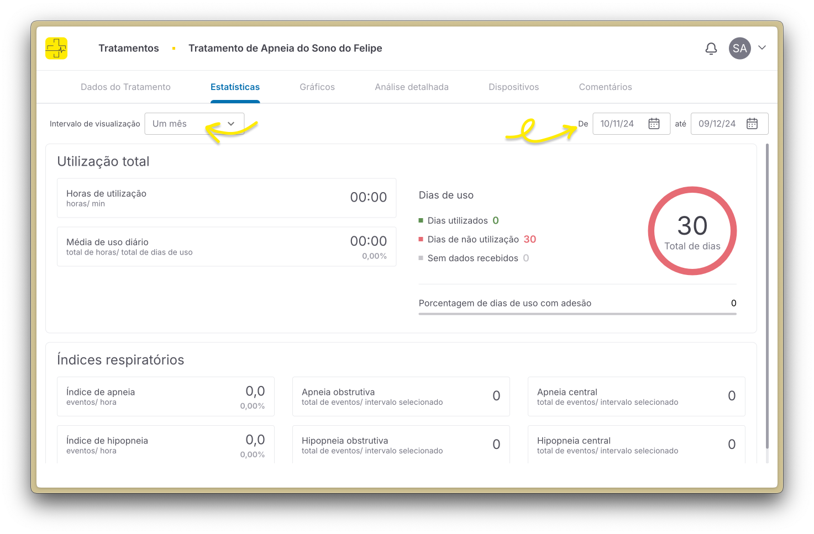Click the start date field 10/11/24
The image size is (814, 534).
tap(617, 124)
